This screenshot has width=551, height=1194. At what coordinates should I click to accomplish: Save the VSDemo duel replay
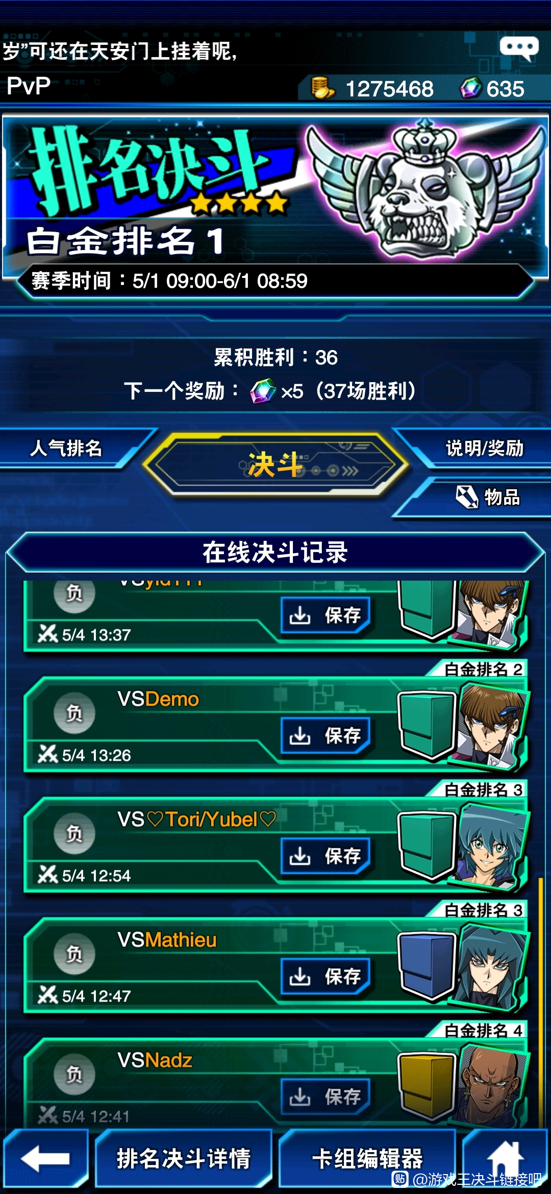point(325,735)
